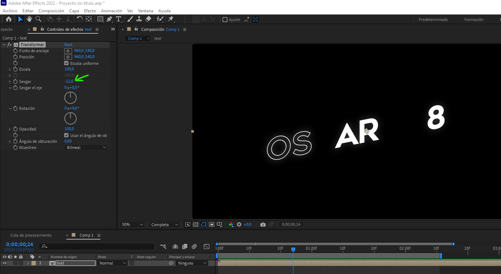
Task: Open the Ventana menu
Action: click(x=146, y=11)
